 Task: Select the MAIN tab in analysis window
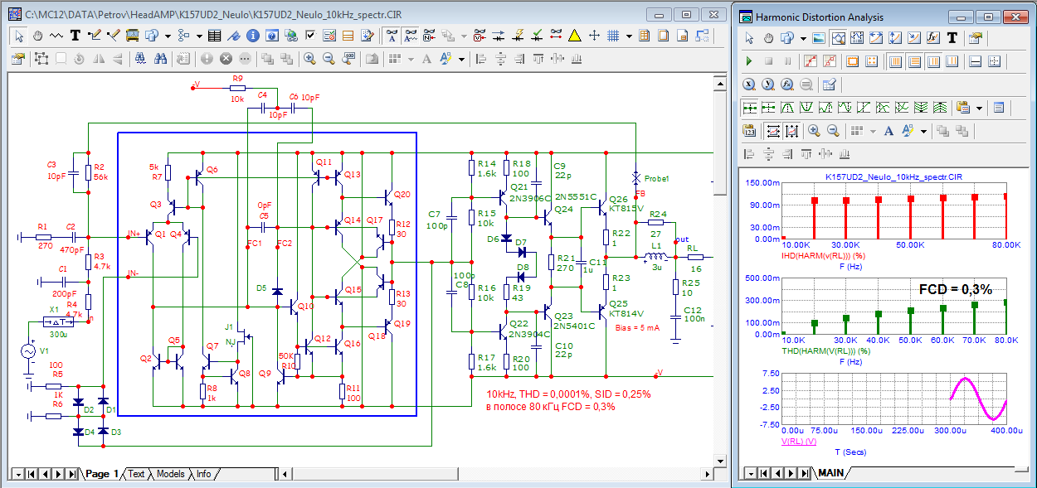coord(830,473)
